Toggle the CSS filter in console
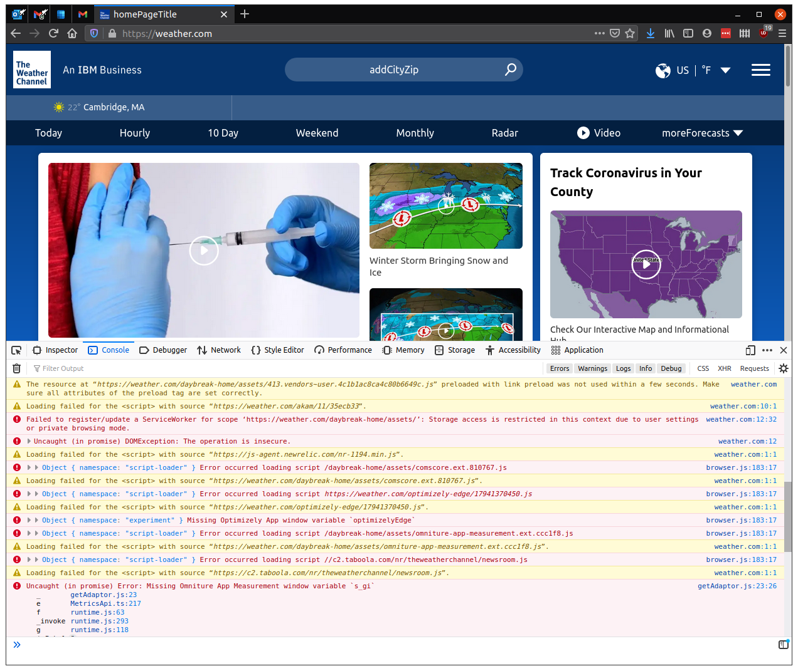The image size is (798, 671). pos(703,368)
